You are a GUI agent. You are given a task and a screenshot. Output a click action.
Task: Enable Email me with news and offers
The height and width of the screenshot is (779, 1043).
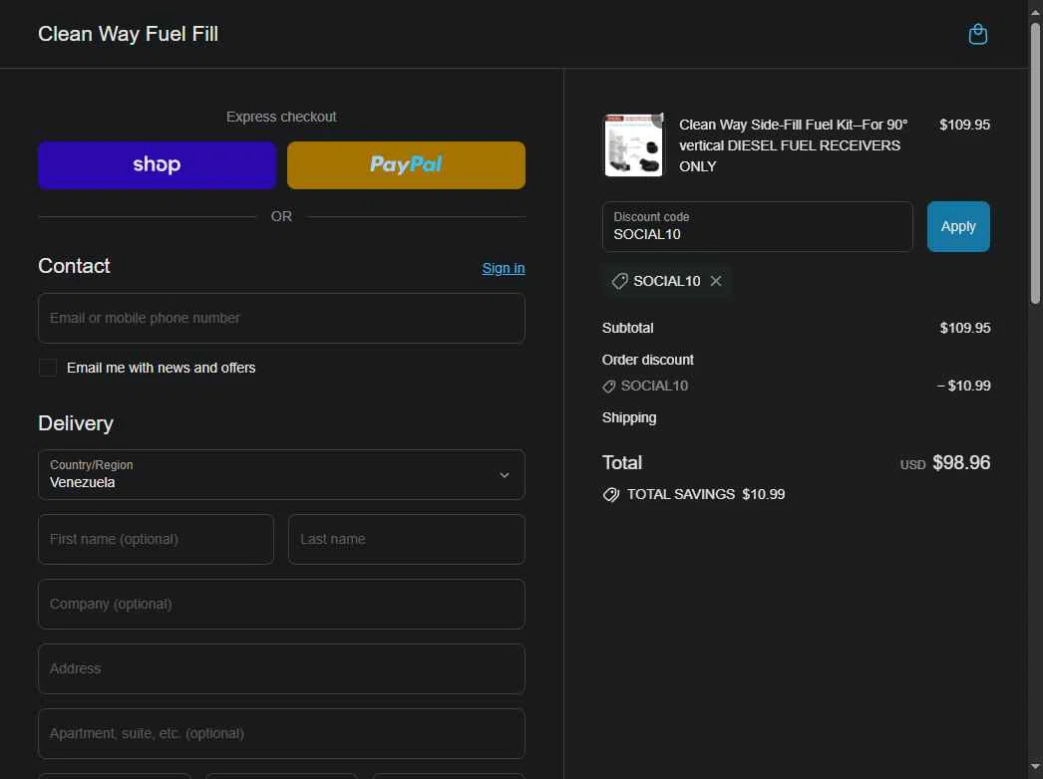pyautogui.click(x=48, y=368)
